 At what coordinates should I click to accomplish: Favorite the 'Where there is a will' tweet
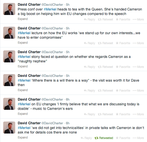pos(123,91)
